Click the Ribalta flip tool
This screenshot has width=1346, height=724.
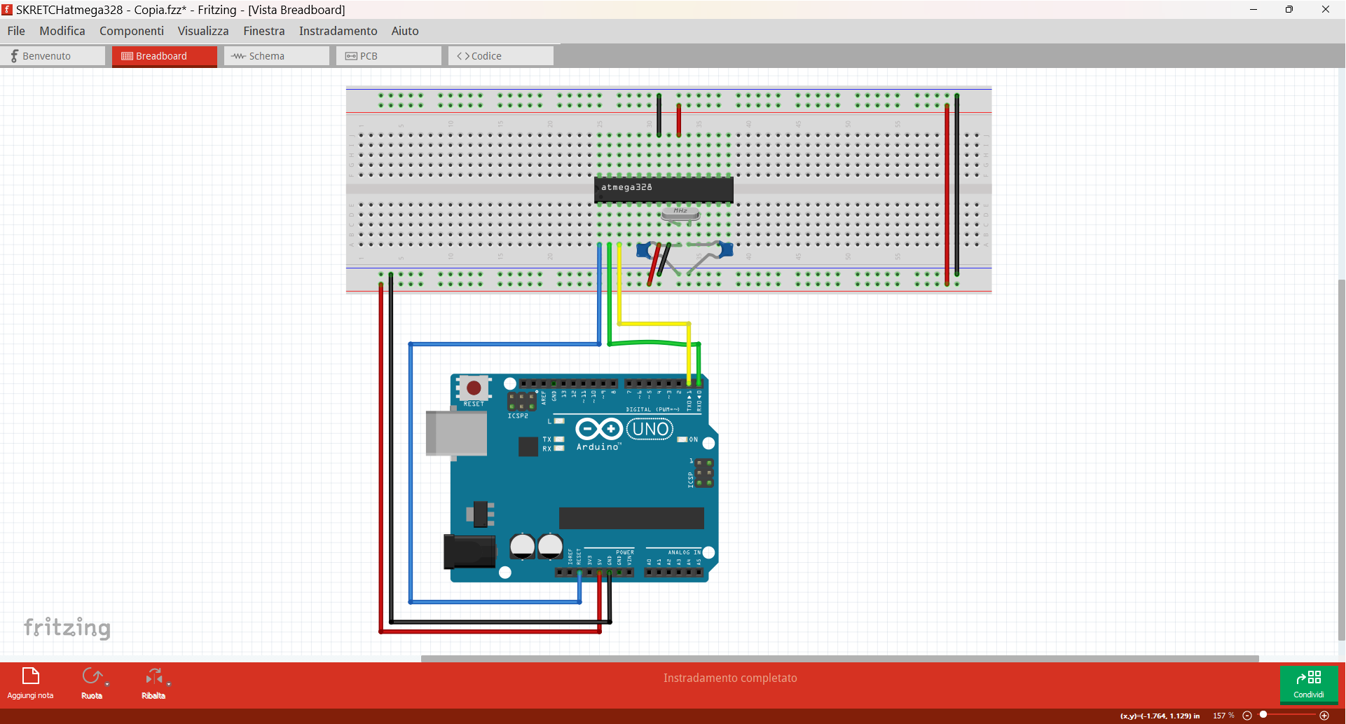pyautogui.click(x=153, y=683)
